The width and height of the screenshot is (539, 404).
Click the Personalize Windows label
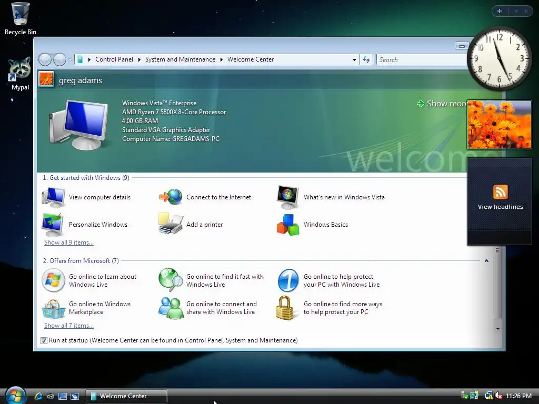[98, 225]
